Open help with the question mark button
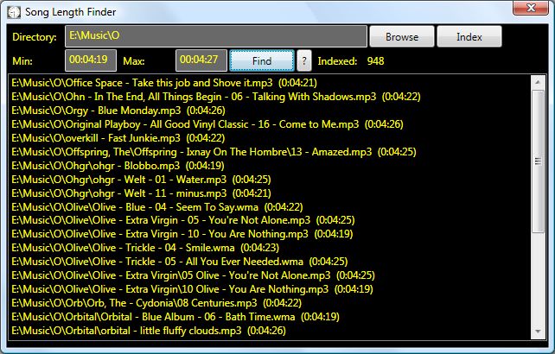The image size is (555, 354). click(x=304, y=60)
